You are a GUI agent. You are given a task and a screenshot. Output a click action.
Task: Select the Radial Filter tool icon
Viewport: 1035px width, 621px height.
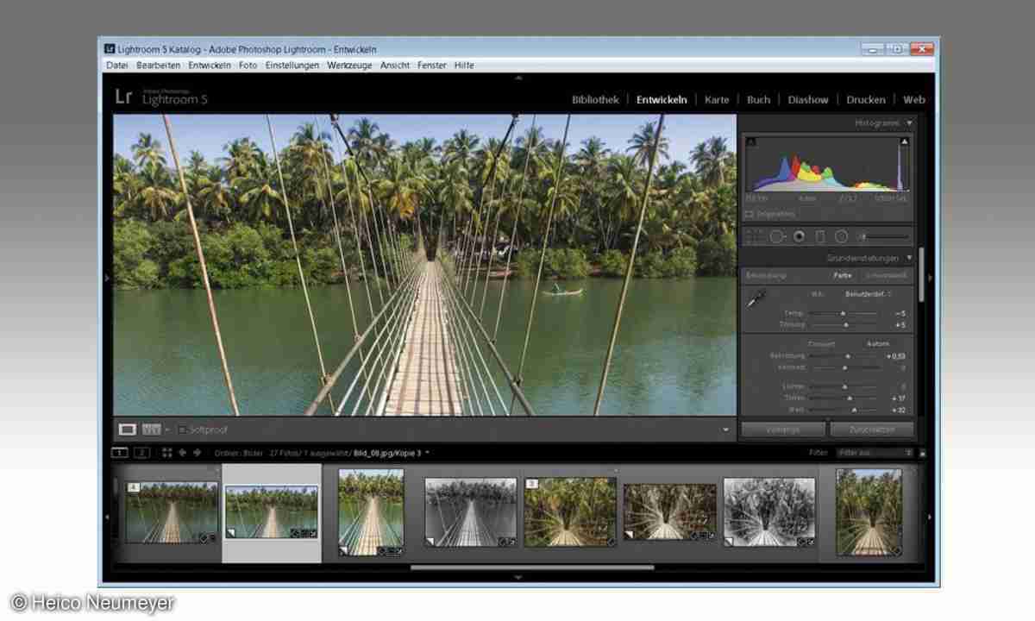841,236
